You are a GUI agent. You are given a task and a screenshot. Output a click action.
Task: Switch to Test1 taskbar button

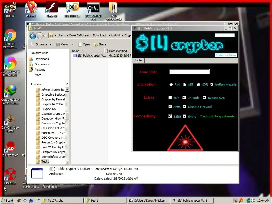coord(106,201)
